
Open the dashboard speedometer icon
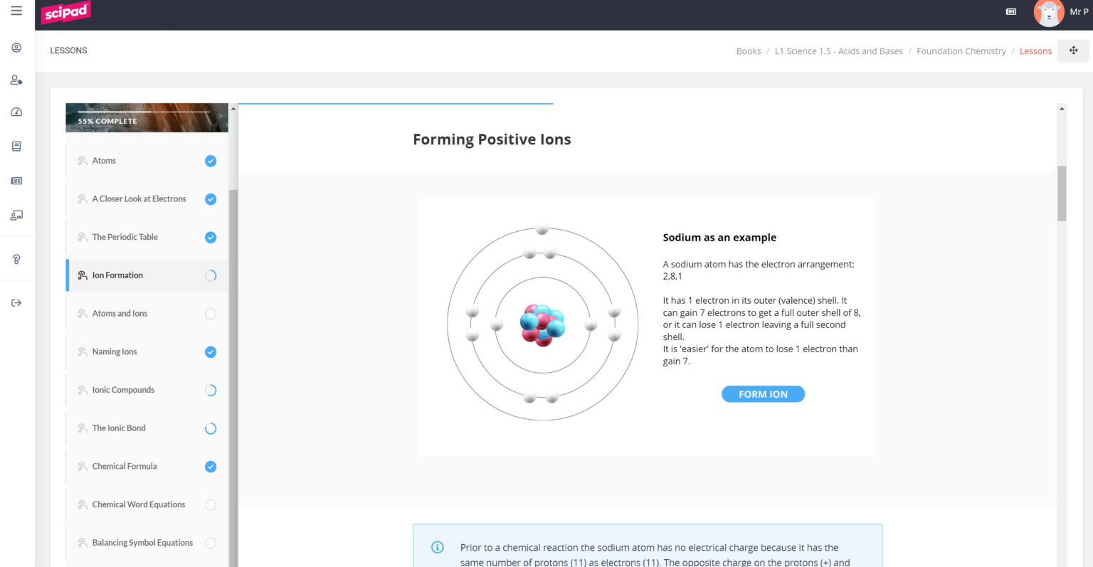(16, 112)
